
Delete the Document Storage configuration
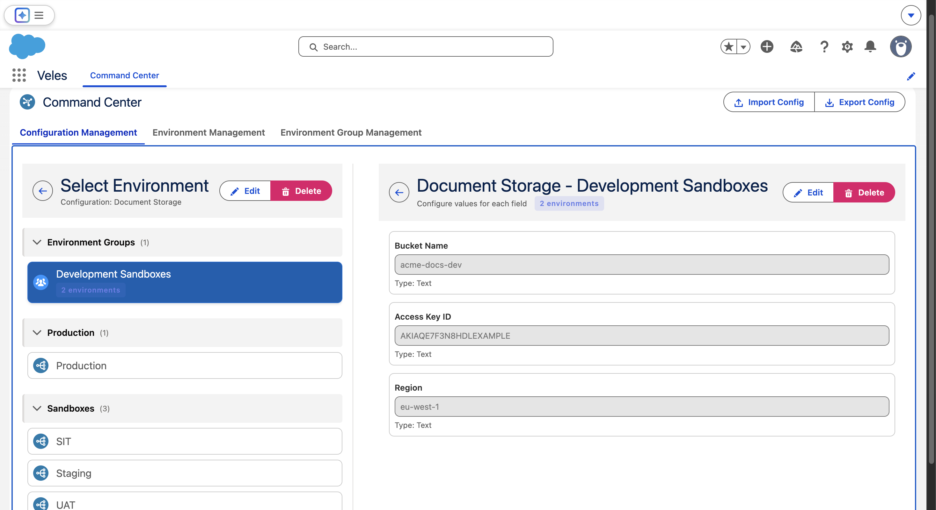(x=302, y=190)
